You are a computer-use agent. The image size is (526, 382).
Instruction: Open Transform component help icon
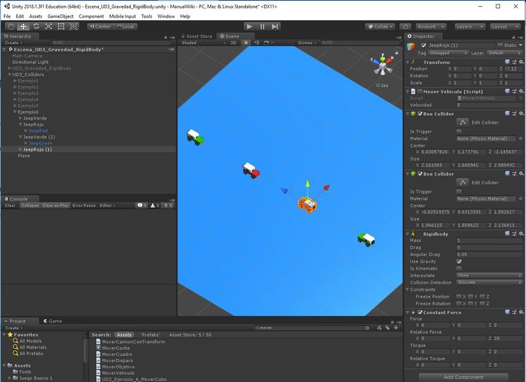click(x=507, y=62)
